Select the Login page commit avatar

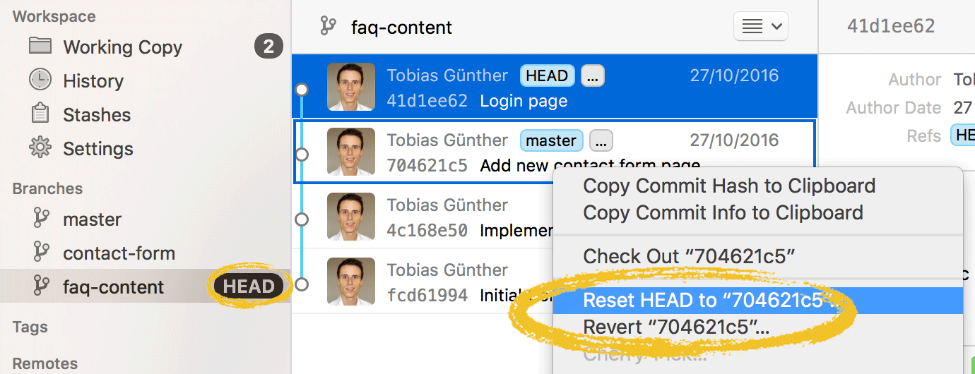351,88
